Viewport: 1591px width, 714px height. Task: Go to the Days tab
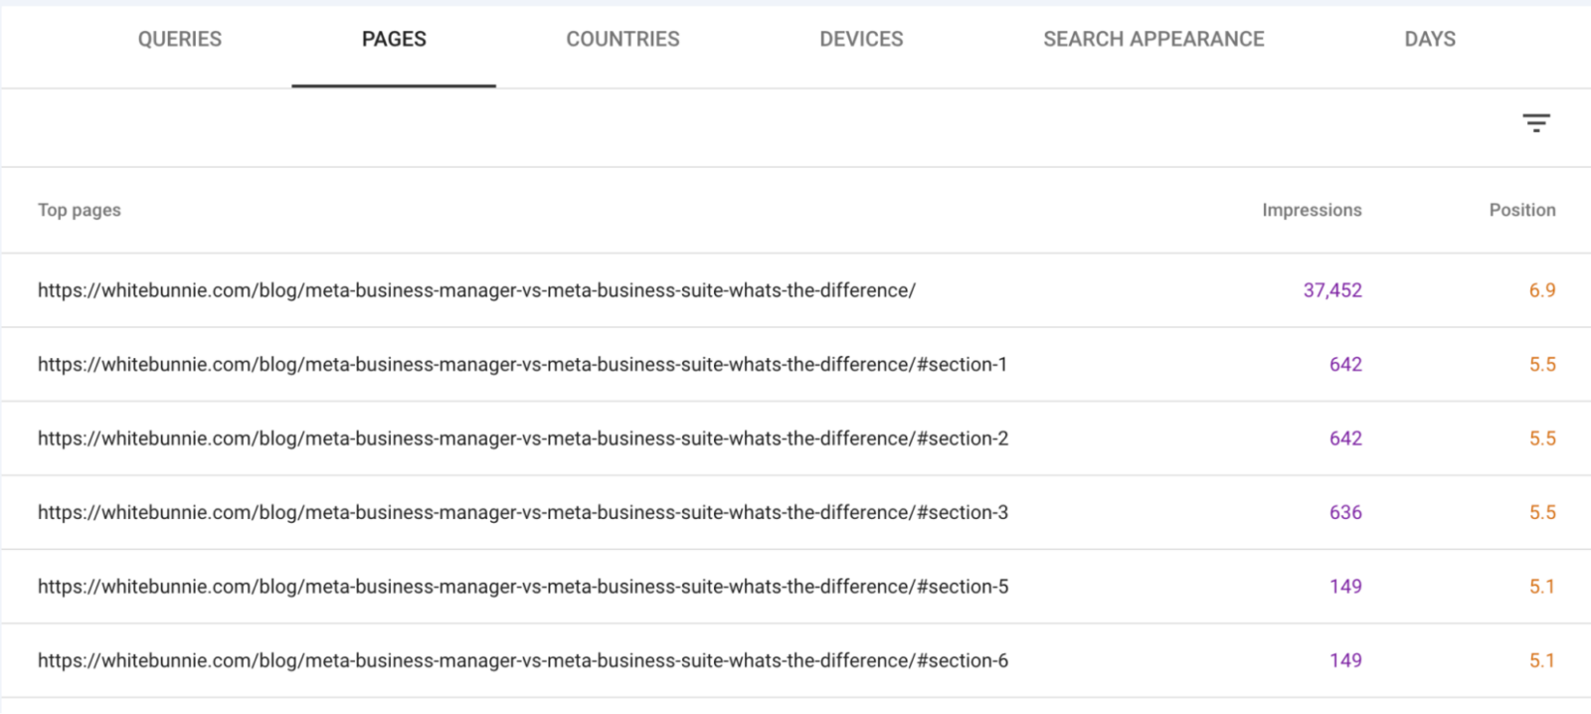1430,39
